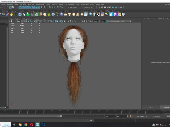Click the yellow grid sphere shelf icon
Screen dimensions: 170x127
45,14
